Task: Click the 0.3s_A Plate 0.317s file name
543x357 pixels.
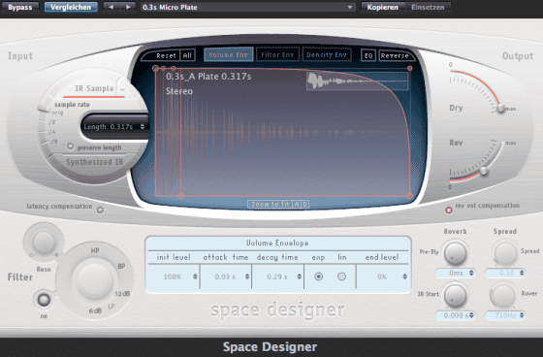Action: [x=208, y=77]
